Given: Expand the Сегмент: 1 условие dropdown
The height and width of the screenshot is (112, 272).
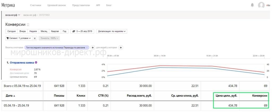Looking at the screenshot, I should [19, 38].
